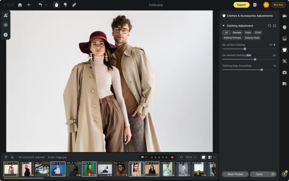Click the Home icon in top bar
Screen dimensions: 289x181
[20, 5]
